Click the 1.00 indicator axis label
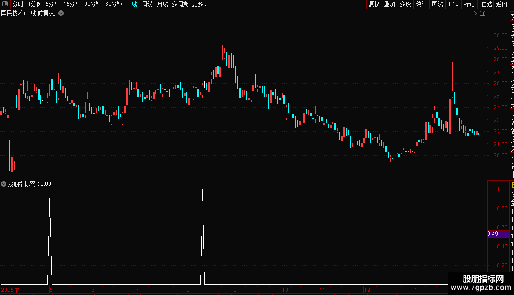The height and width of the screenshot is (295, 514). click(x=502, y=189)
